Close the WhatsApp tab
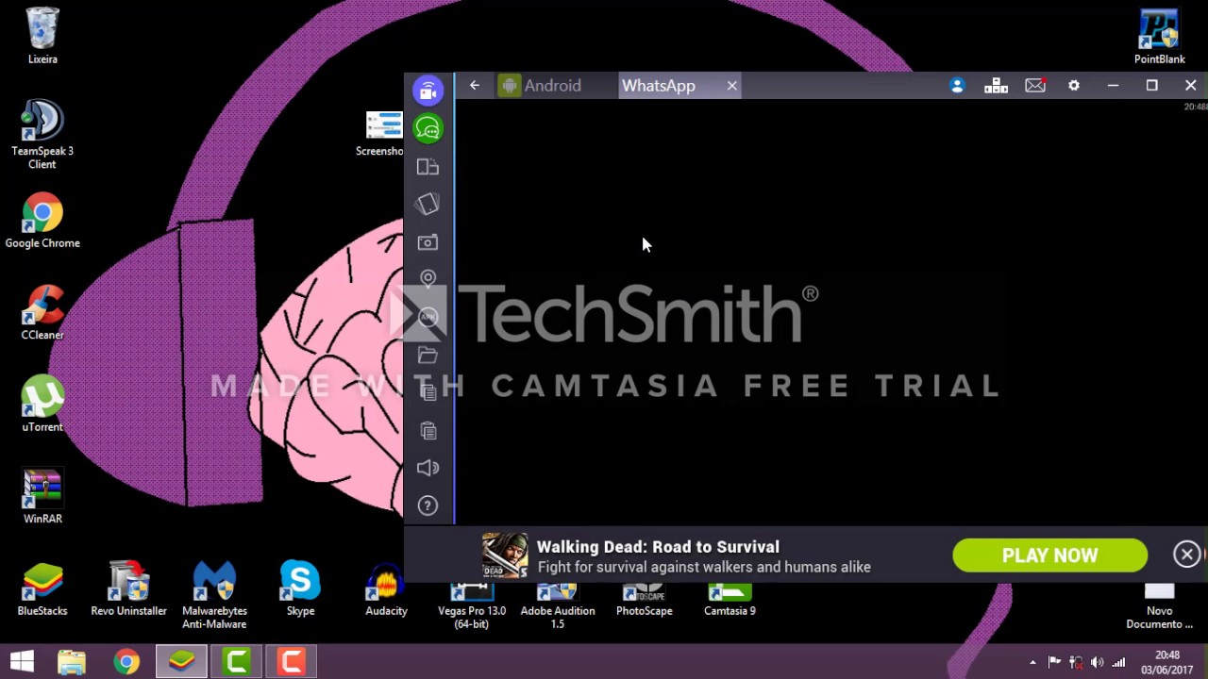The width and height of the screenshot is (1208, 679). click(731, 86)
